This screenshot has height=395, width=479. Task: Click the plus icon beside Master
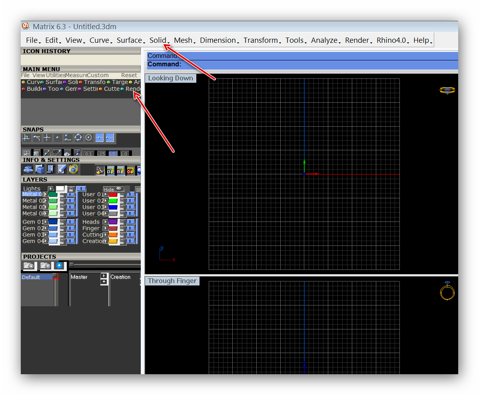[x=104, y=282]
